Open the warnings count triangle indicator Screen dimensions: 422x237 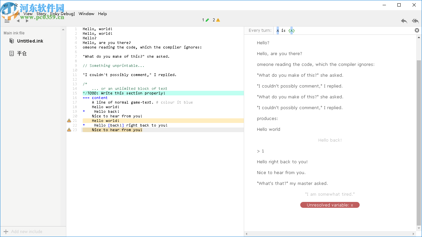click(216, 20)
